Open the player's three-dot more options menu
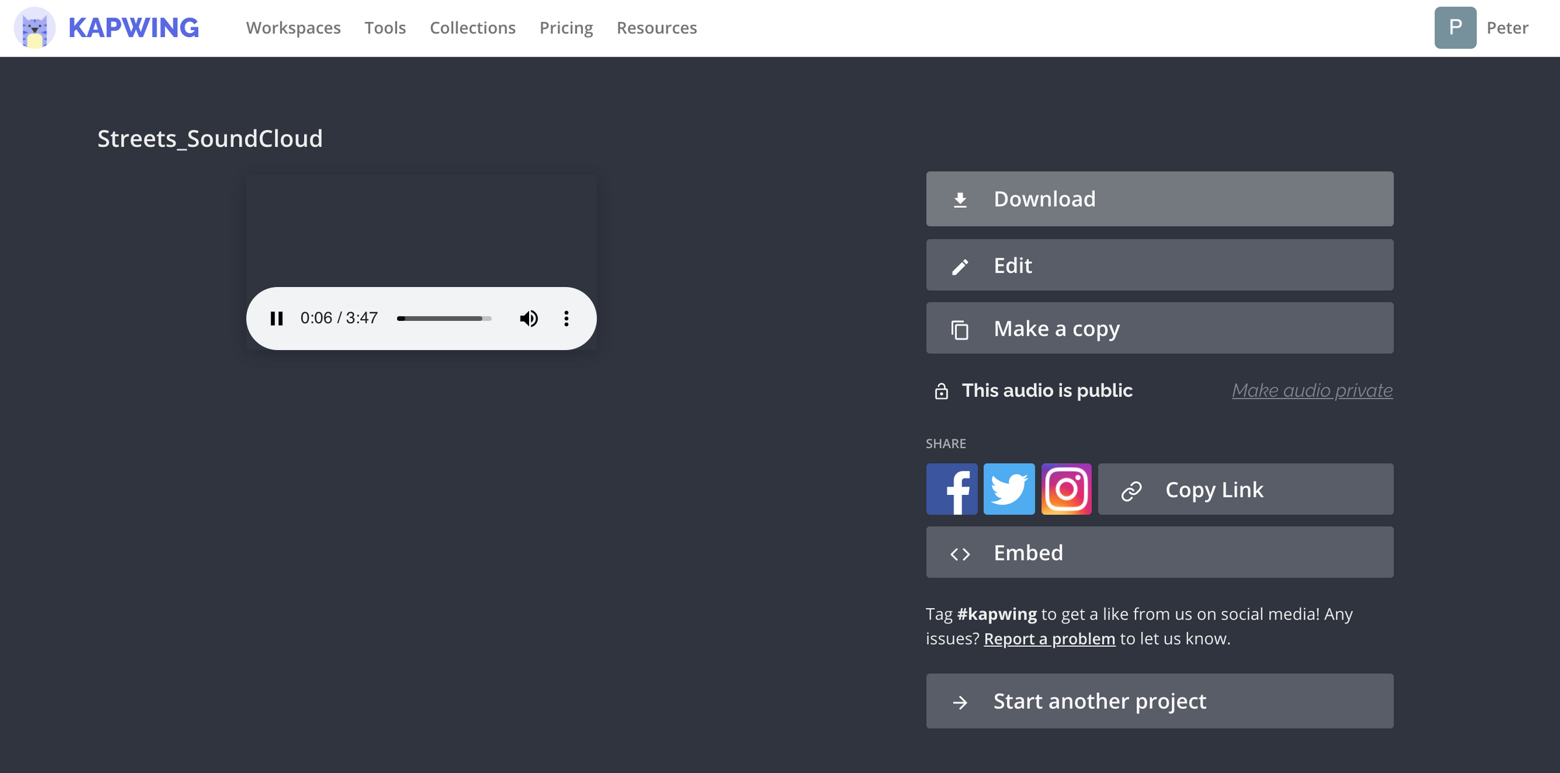The height and width of the screenshot is (773, 1560). click(x=566, y=318)
